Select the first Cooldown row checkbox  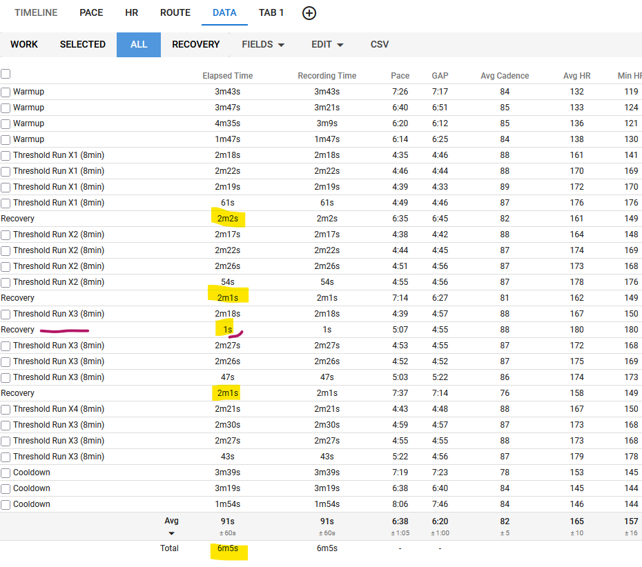(6, 472)
